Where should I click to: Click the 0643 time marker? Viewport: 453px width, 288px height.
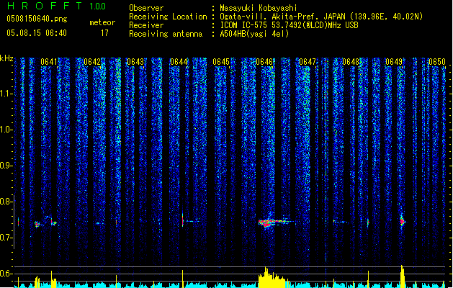click(135, 62)
